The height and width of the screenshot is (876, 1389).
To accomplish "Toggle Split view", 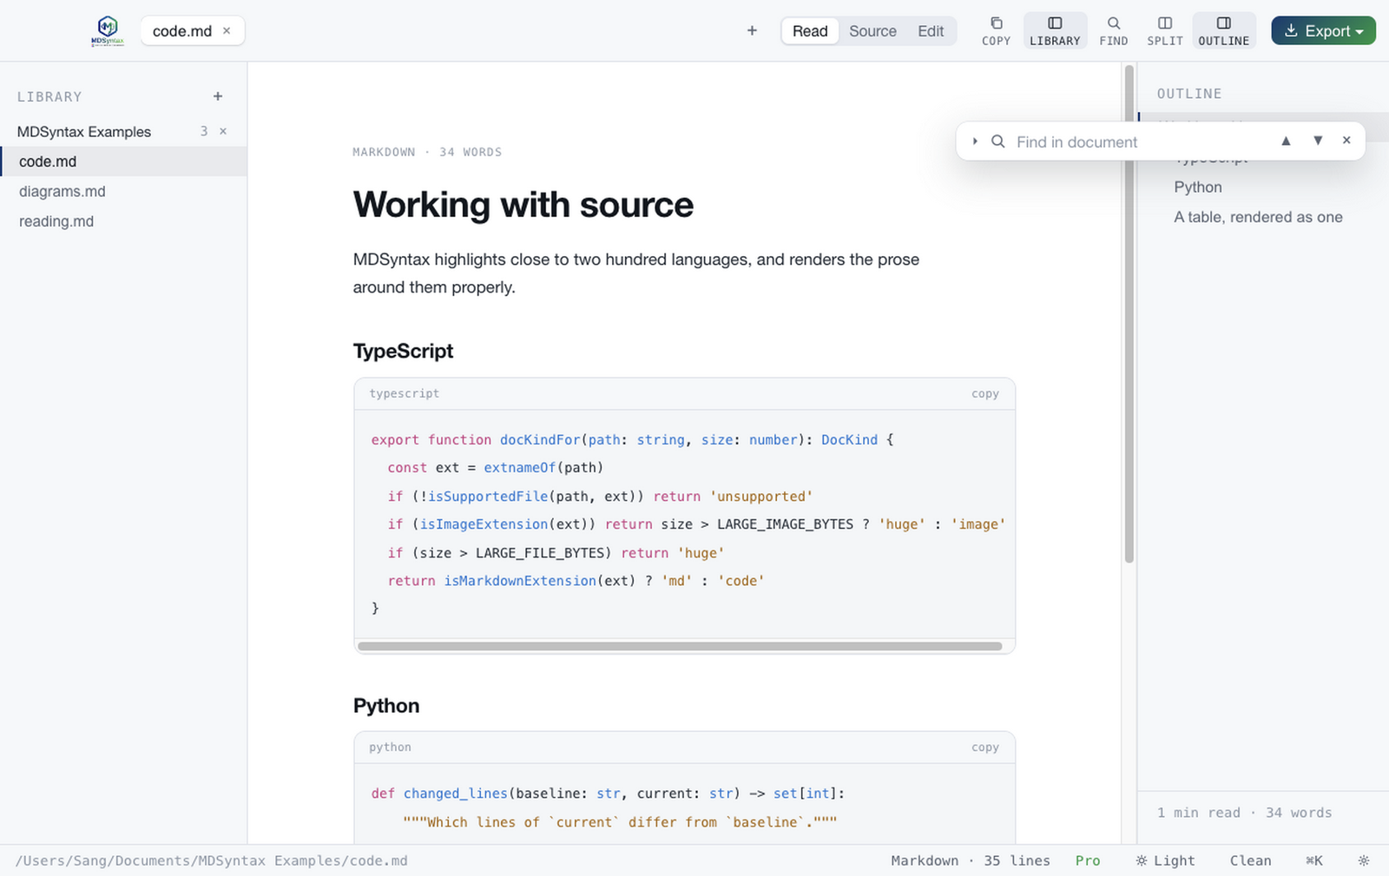I will point(1165,30).
